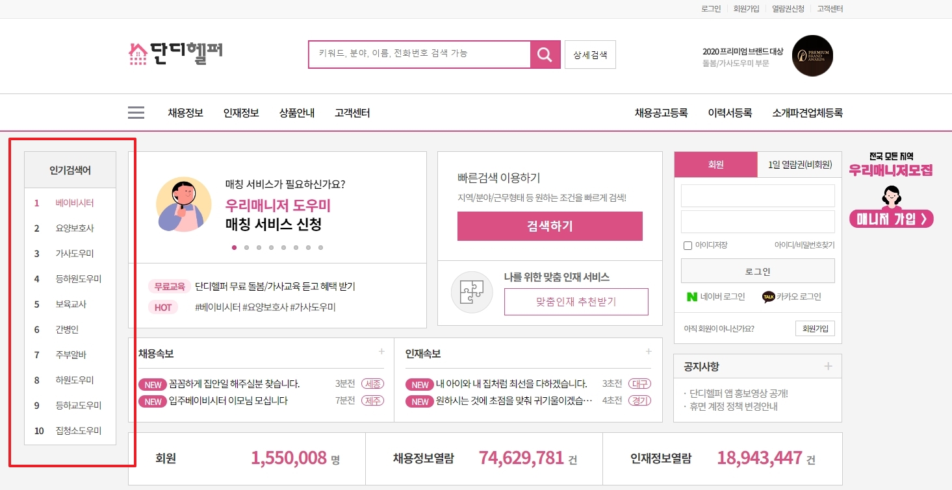Click the keyword search input field
The width and height of the screenshot is (952, 490).
point(419,55)
